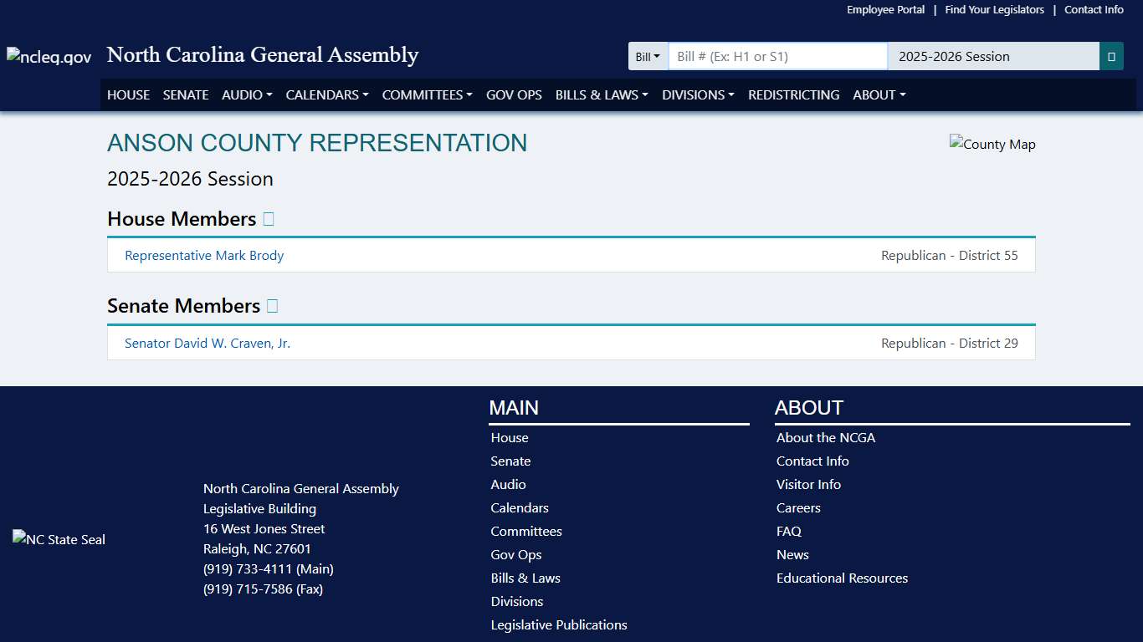Expand the BILLS & LAWS dropdown
The height and width of the screenshot is (642, 1143).
click(601, 94)
